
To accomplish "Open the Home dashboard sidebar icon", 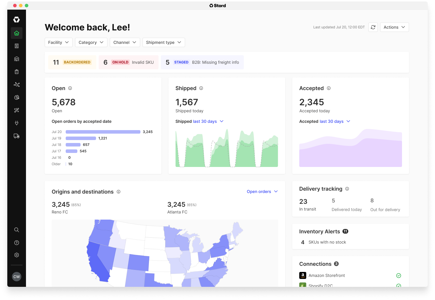I will [x=17, y=33].
